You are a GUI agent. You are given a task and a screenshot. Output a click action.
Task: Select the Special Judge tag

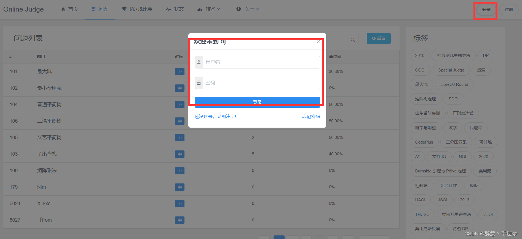point(451,70)
